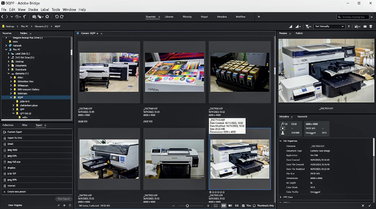Click the Get Photos from Camera icon
The height and width of the screenshot is (209, 376).
point(34,17)
